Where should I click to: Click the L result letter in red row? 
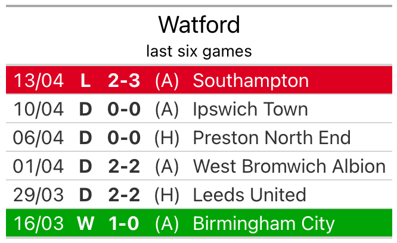coord(86,81)
